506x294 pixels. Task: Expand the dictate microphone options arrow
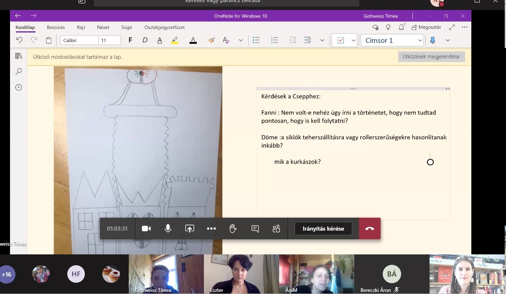click(x=448, y=40)
